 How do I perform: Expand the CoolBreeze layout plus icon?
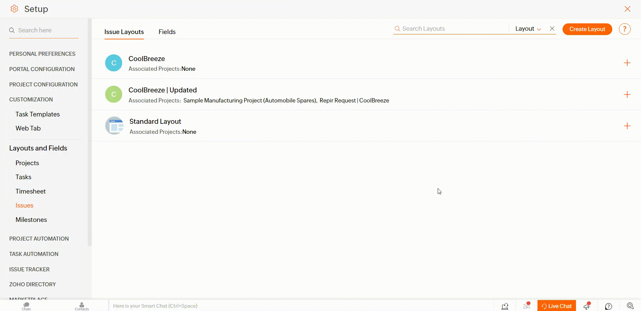click(627, 63)
